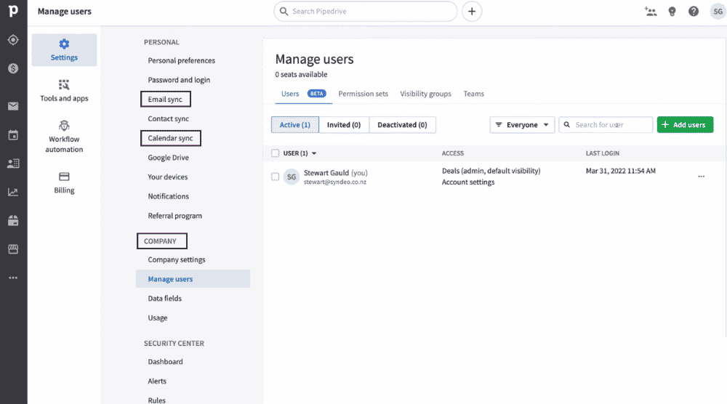727x404 pixels.
Task: Toggle the select all users checkbox
Action: pos(276,153)
